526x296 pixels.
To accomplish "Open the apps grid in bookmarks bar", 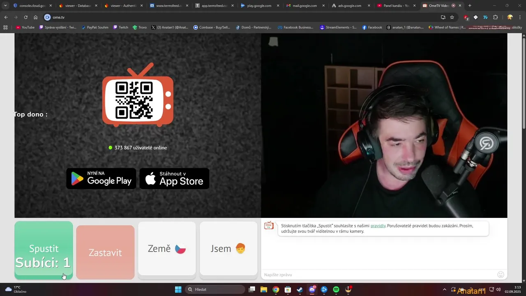I will pyautogui.click(x=5, y=28).
